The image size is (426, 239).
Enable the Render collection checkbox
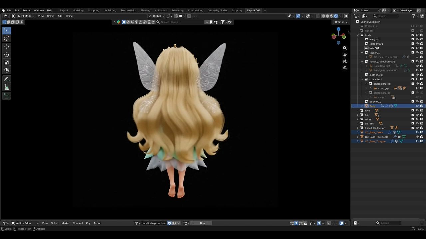click(x=413, y=31)
